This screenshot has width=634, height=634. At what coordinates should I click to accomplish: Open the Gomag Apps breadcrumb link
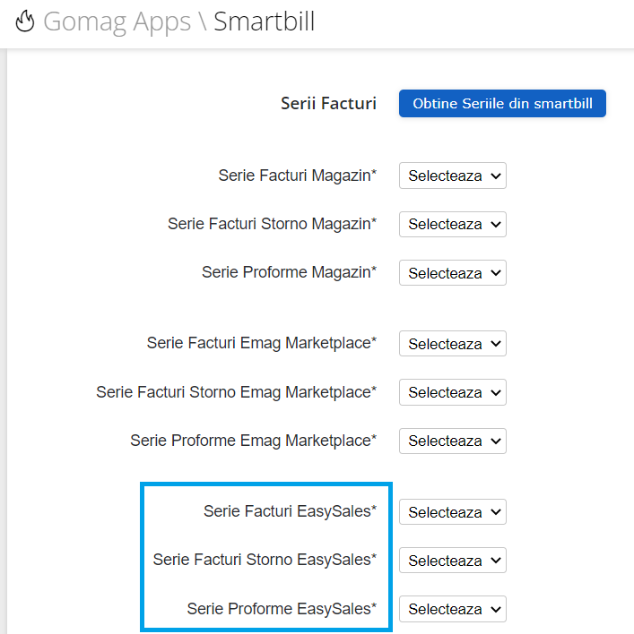[x=117, y=21]
